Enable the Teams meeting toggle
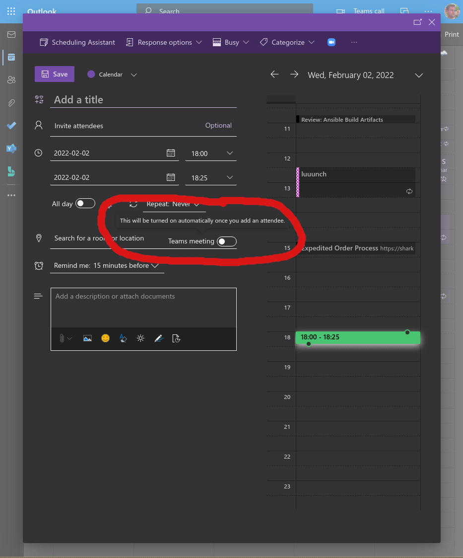This screenshot has width=463, height=558. (227, 241)
